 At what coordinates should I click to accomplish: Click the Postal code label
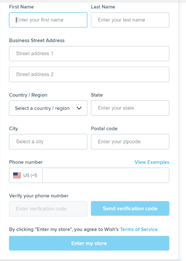pos(104,129)
